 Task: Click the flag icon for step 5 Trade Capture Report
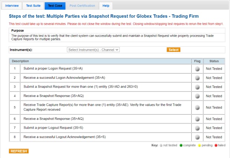click(x=197, y=108)
